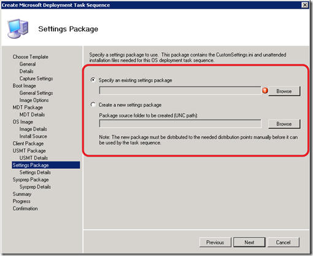Go to Client Package step
Viewport: 313px width, 256px height.
tap(28, 144)
